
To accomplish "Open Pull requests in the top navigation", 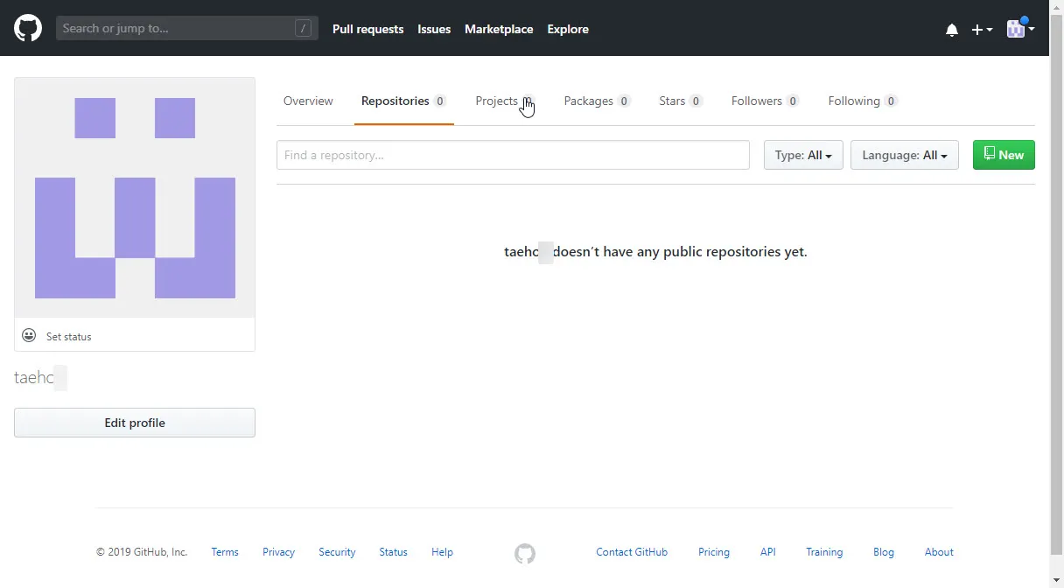I will point(367,29).
